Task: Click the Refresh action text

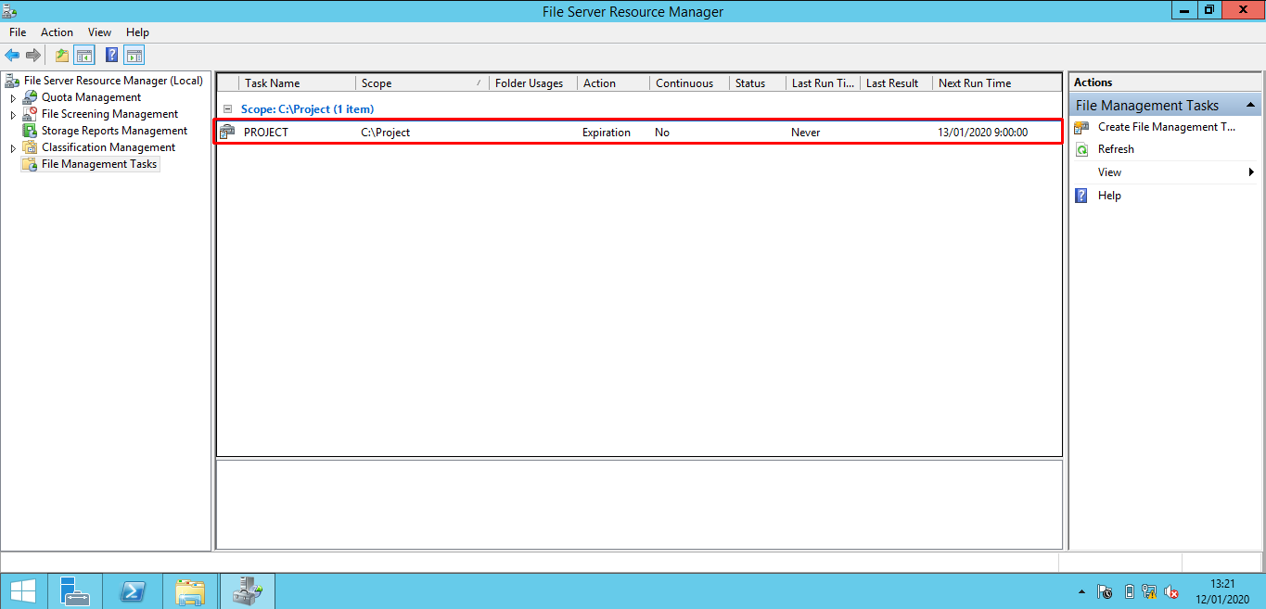Action: tap(1116, 149)
